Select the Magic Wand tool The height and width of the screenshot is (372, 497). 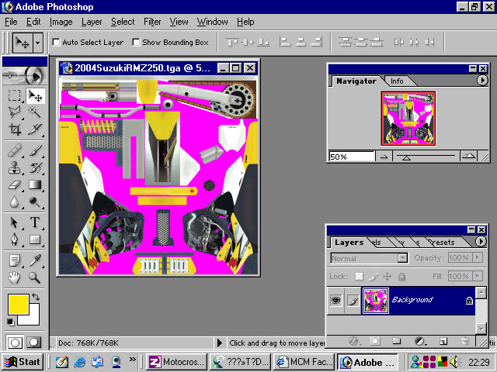click(35, 113)
